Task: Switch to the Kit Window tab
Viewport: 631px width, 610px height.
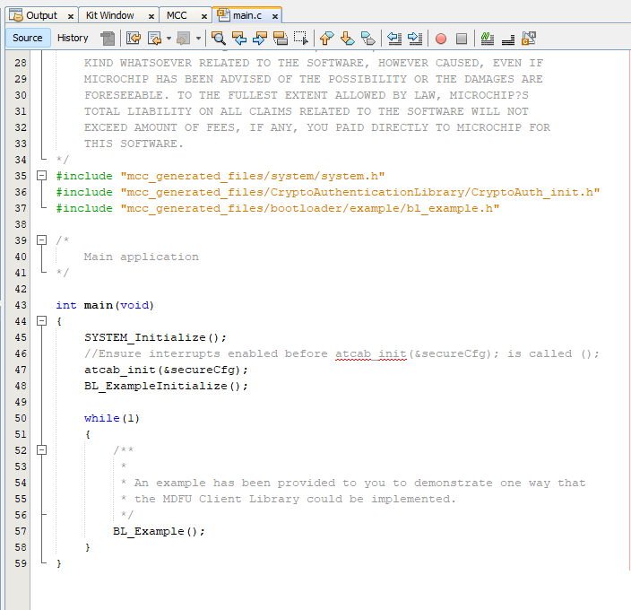Action: pyautogui.click(x=110, y=15)
